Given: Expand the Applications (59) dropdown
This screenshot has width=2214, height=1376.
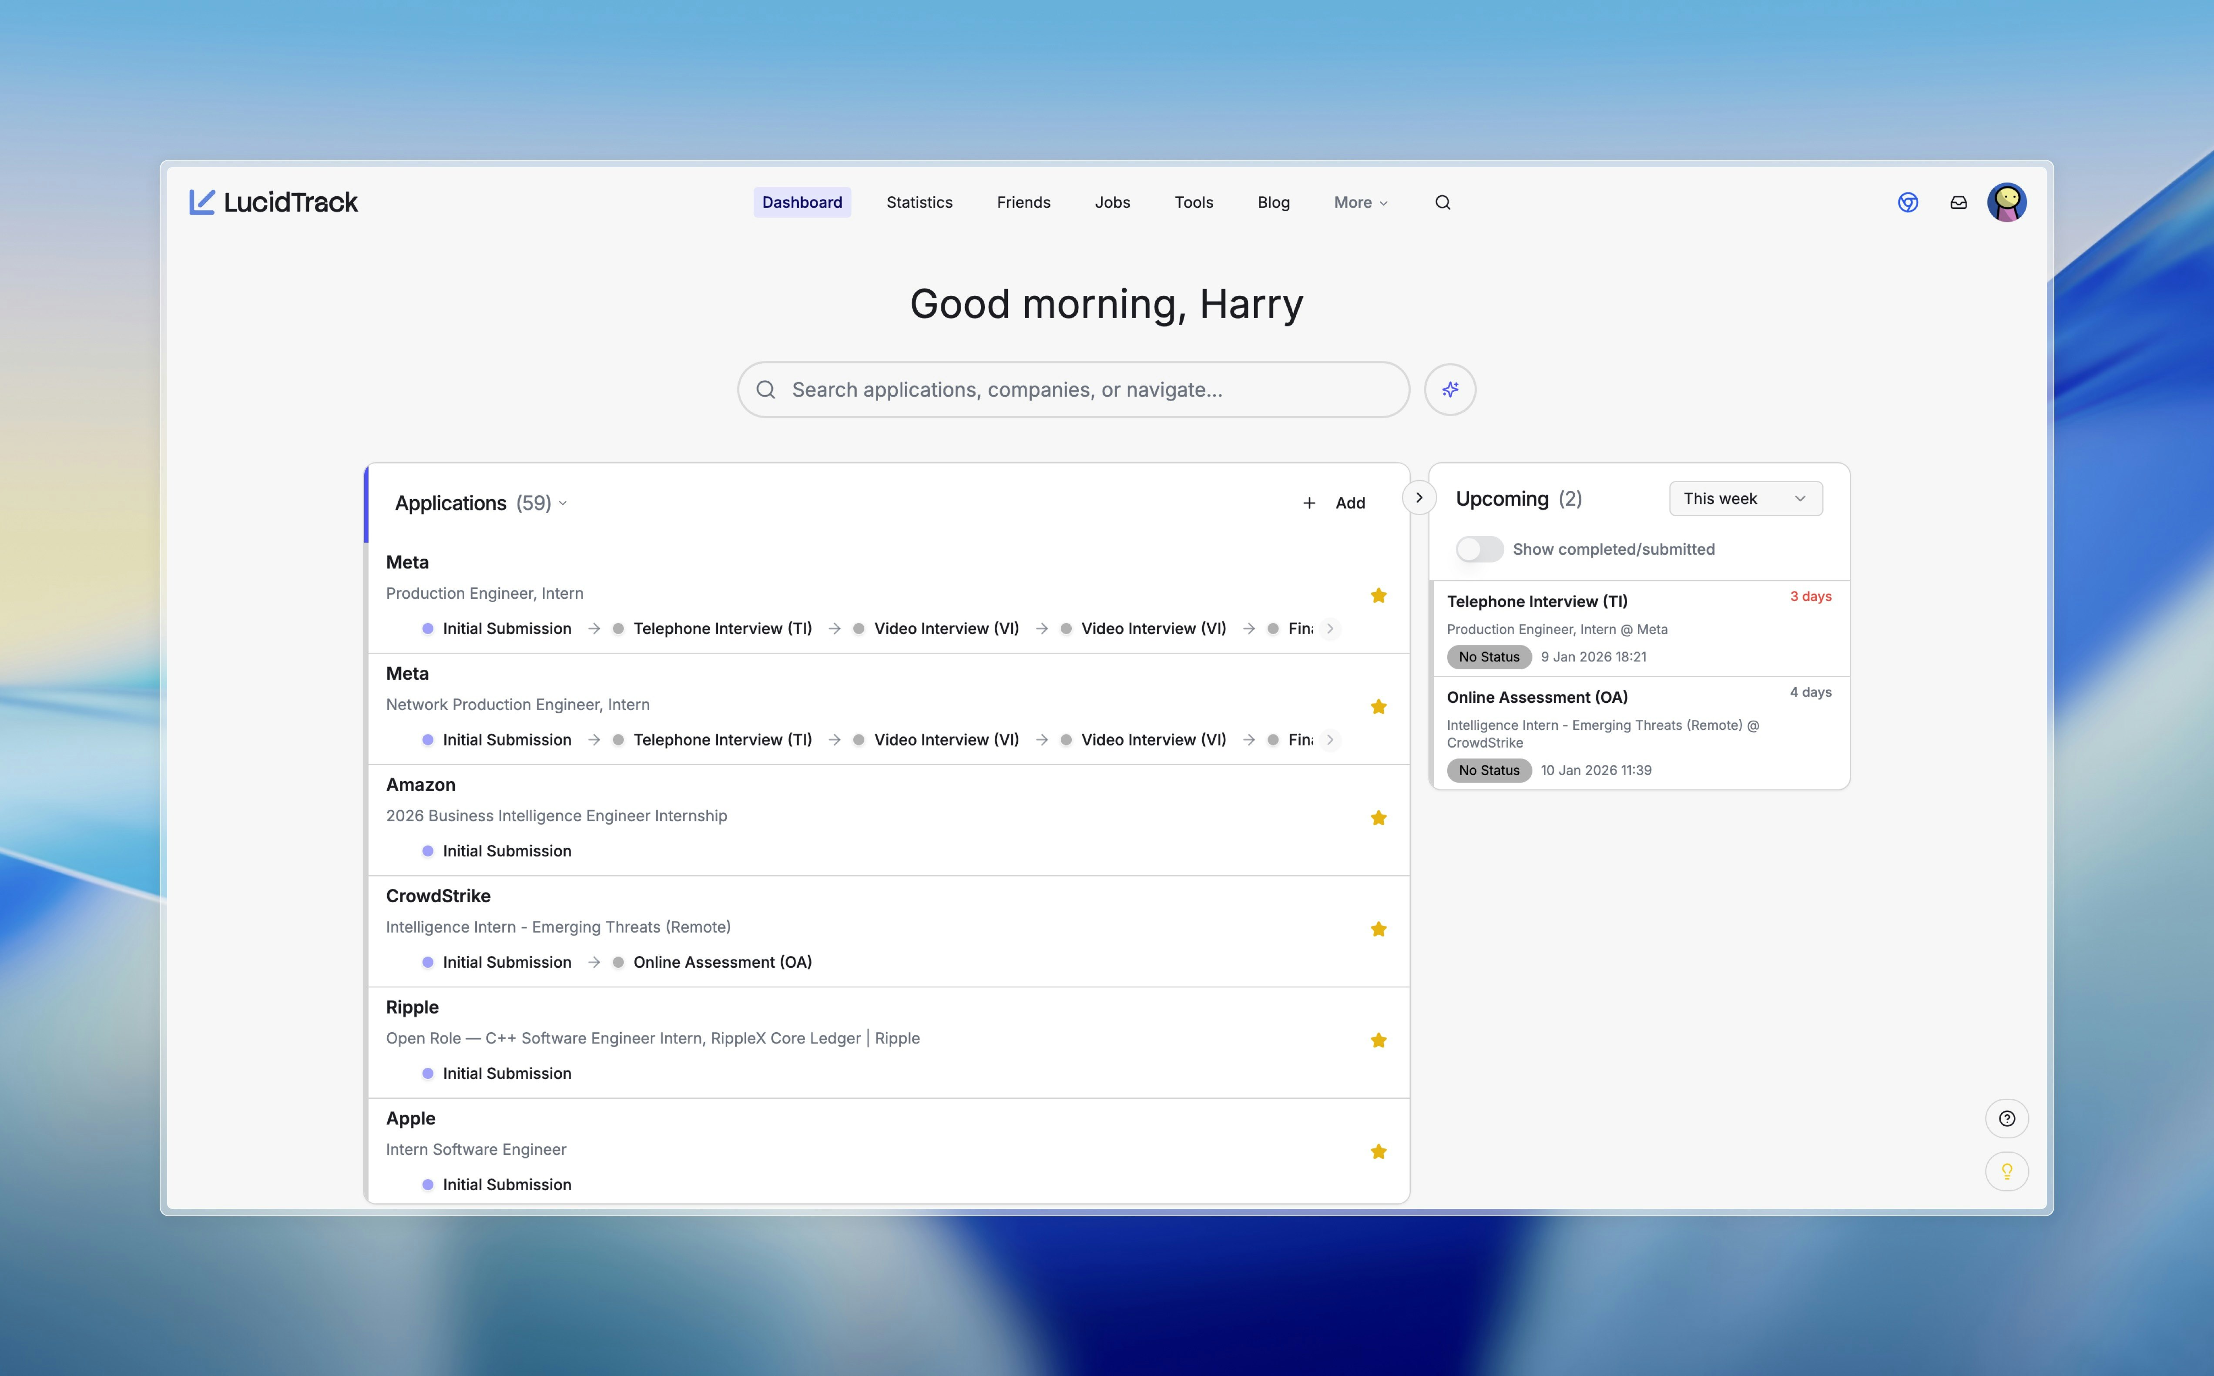Looking at the screenshot, I should pyautogui.click(x=563, y=503).
